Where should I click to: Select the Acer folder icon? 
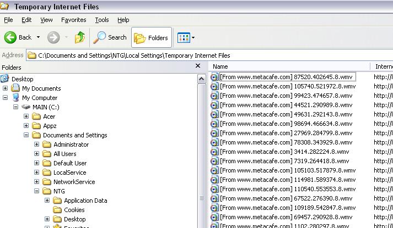pos(36,116)
